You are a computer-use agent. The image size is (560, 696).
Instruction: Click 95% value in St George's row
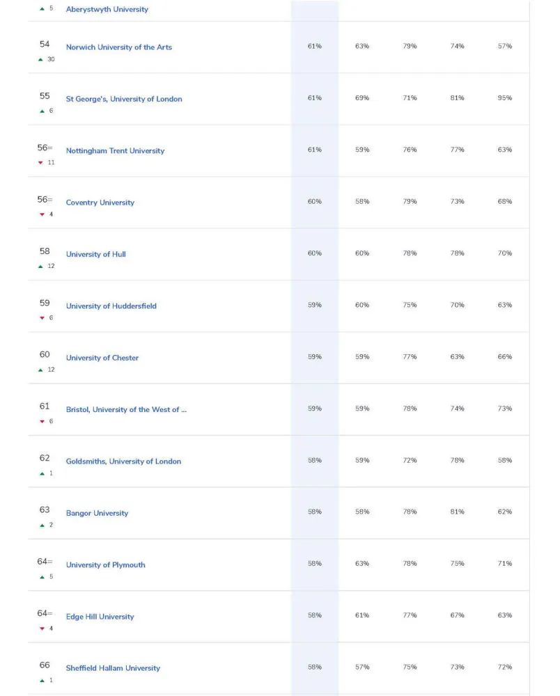(x=504, y=97)
